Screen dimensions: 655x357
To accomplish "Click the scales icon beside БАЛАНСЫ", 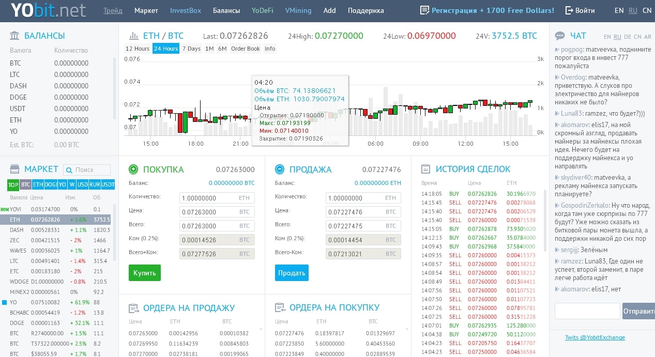I will (x=14, y=36).
